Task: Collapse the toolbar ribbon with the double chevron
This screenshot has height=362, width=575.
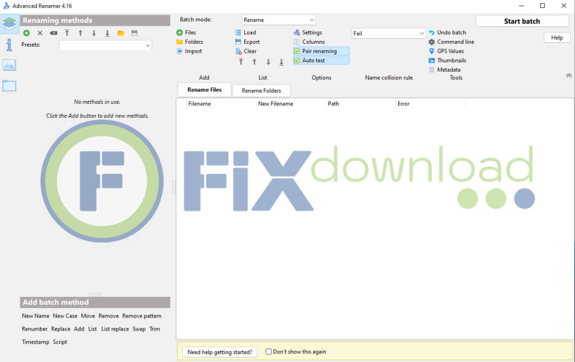Action: click(568, 75)
